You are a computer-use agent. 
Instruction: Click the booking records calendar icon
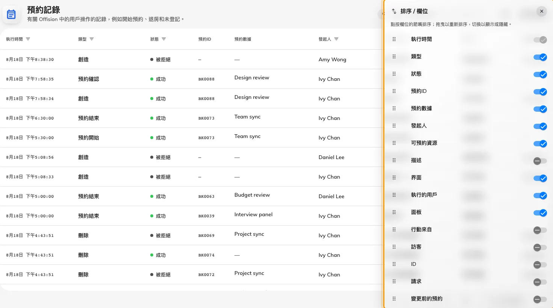pos(11,15)
